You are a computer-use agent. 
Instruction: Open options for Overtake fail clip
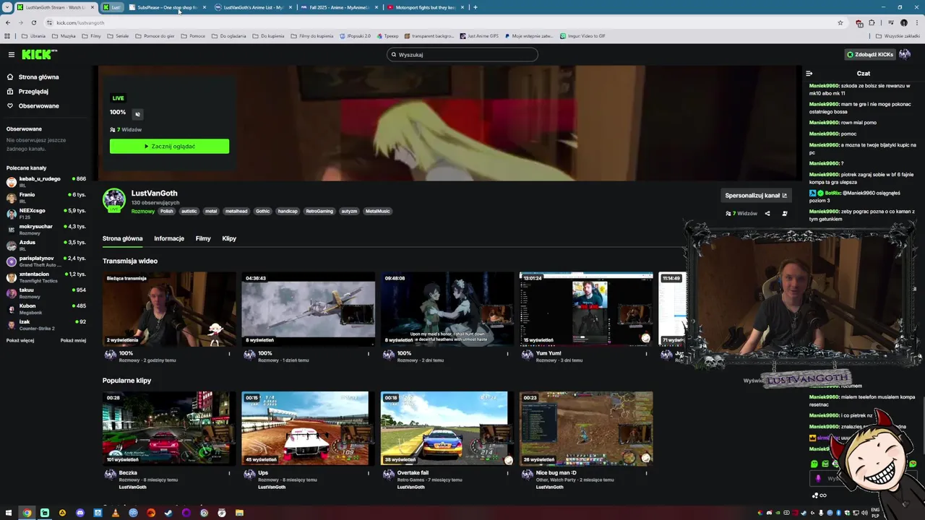pyautogui.click(x=507, y=474)
